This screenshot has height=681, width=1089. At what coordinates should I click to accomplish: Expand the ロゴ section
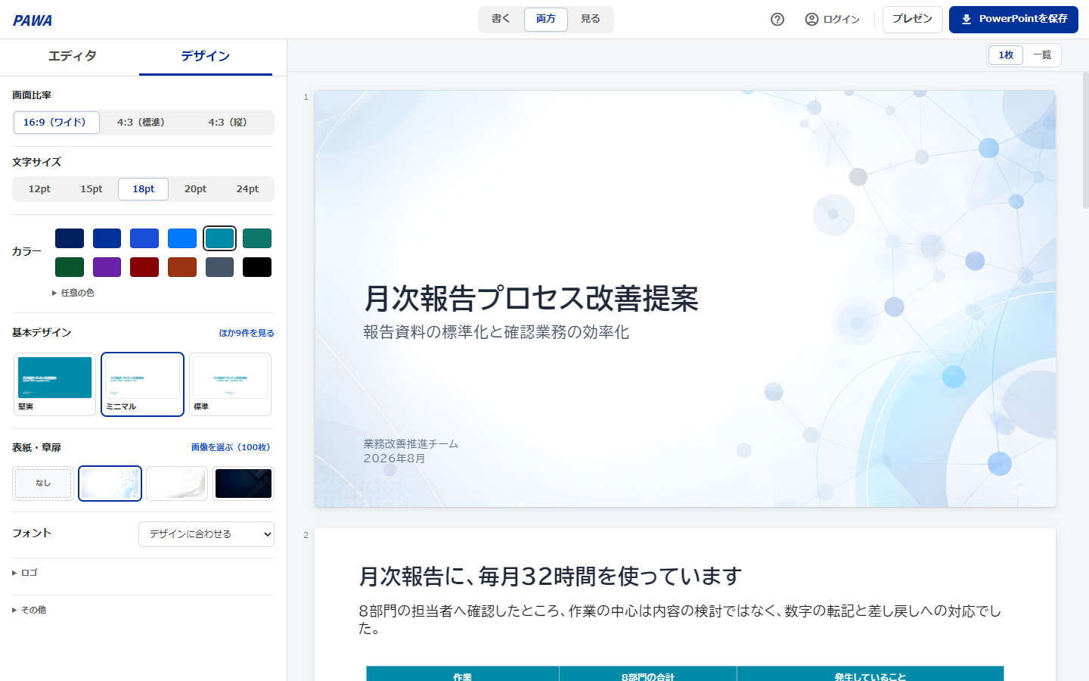[25, 573]
